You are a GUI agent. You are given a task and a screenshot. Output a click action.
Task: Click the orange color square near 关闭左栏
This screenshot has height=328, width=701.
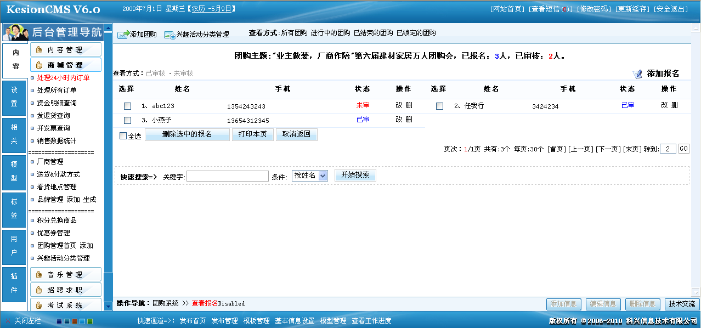pos(75,321)
